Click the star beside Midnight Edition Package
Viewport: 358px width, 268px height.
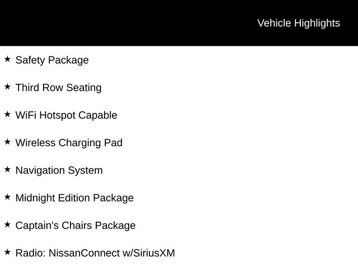click(x=7, y=197)
